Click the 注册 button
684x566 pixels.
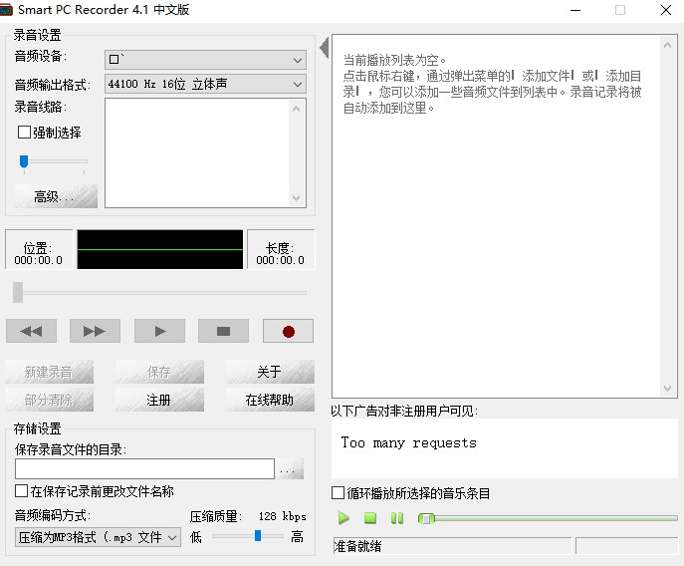[x=159, y=400]
